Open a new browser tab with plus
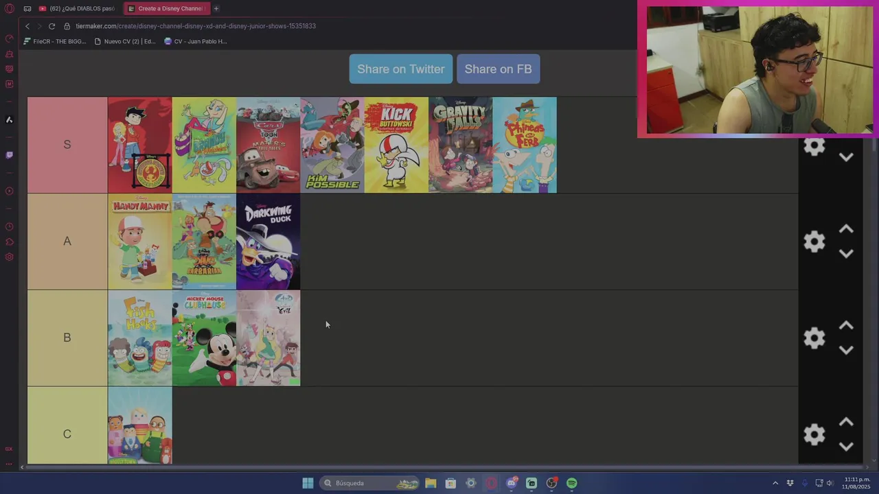Screen dimensions: 879x494 (x=216, y=9)
